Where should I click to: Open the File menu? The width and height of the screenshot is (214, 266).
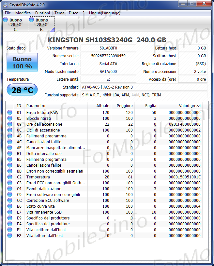click(x=8, y=13)
